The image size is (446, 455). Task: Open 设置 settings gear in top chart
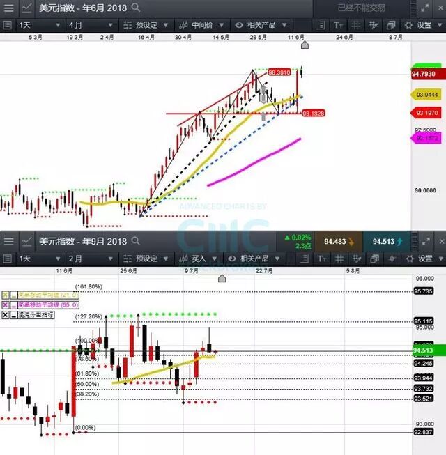click(x=408, y=25)
